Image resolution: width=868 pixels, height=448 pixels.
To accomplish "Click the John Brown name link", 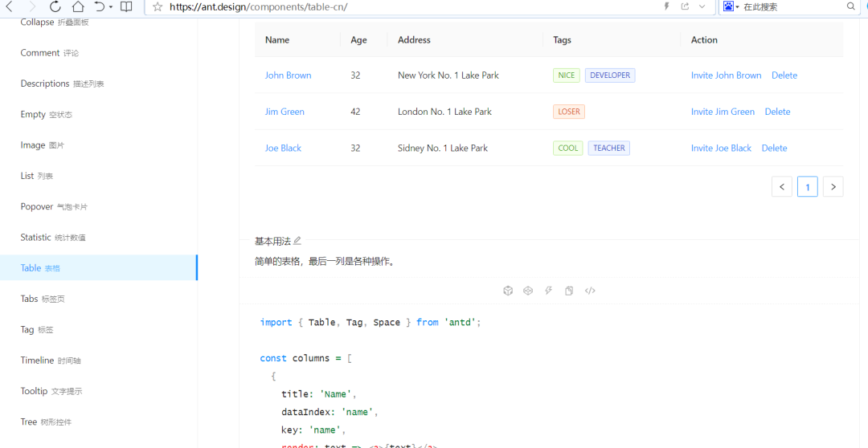I will click(x=288, y=75).
